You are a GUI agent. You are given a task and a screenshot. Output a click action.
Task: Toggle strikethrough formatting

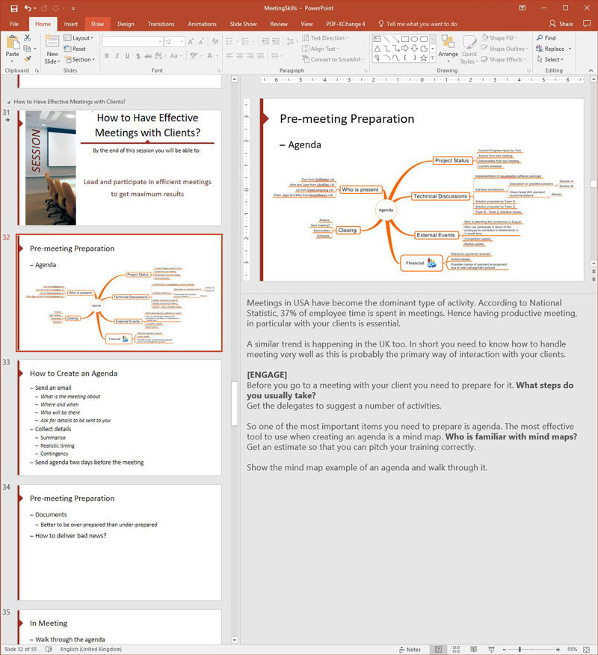coord(148,55)
